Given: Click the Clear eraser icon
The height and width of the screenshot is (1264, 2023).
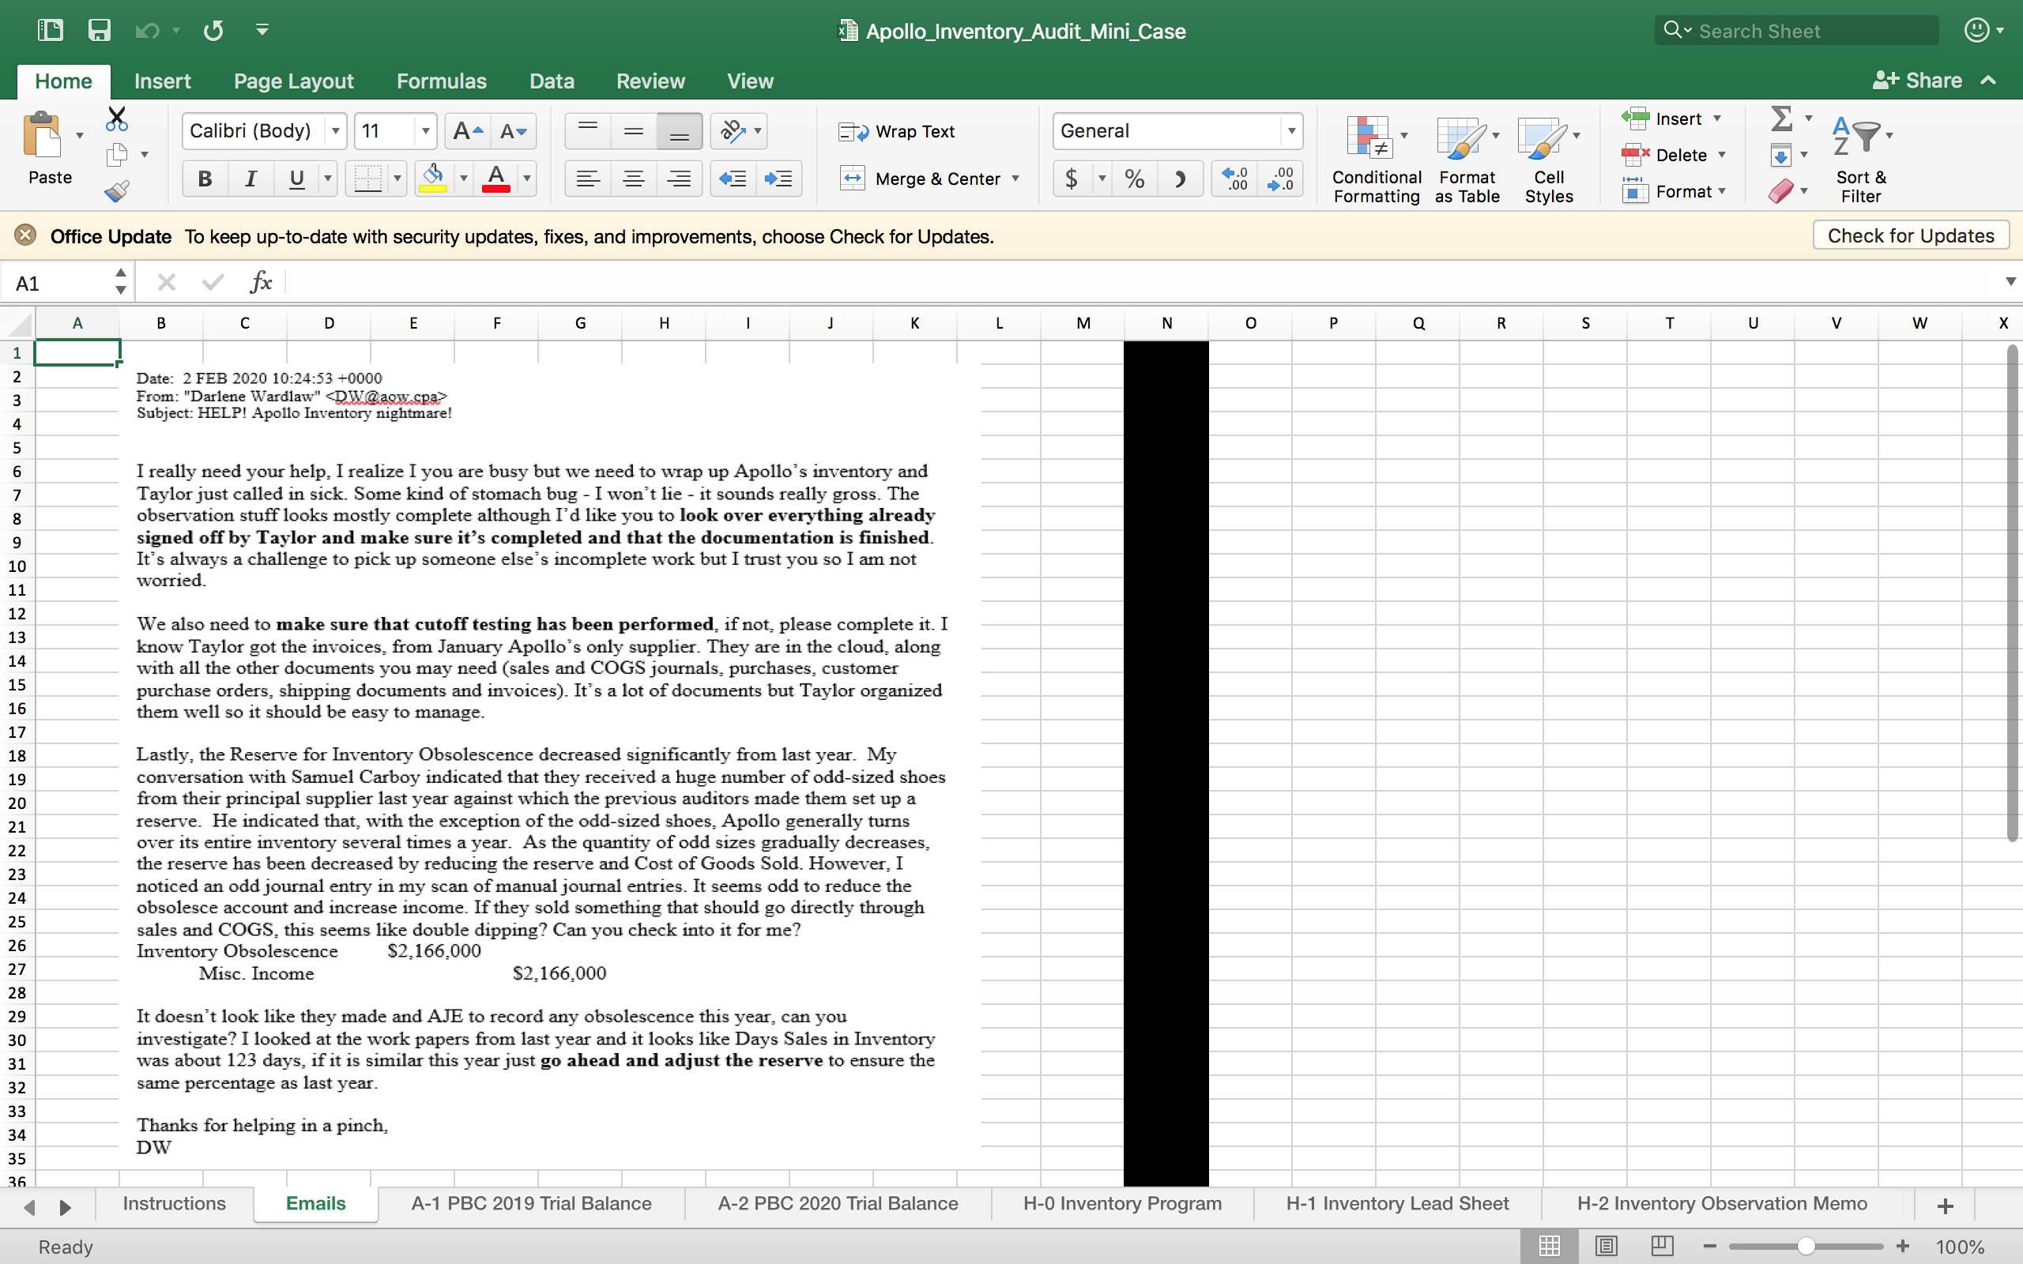Looking at the screenshot, I should click(x=1780, y=191).
